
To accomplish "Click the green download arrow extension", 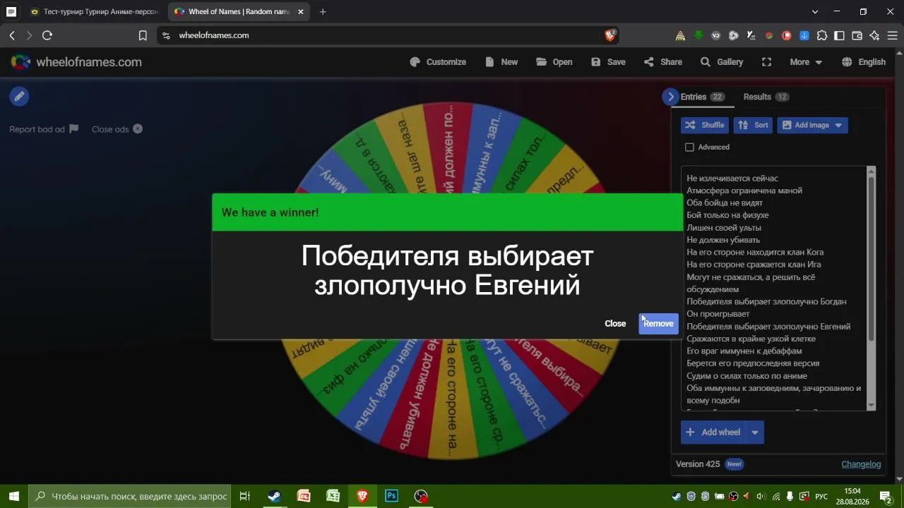I will (x=698, y=35).
